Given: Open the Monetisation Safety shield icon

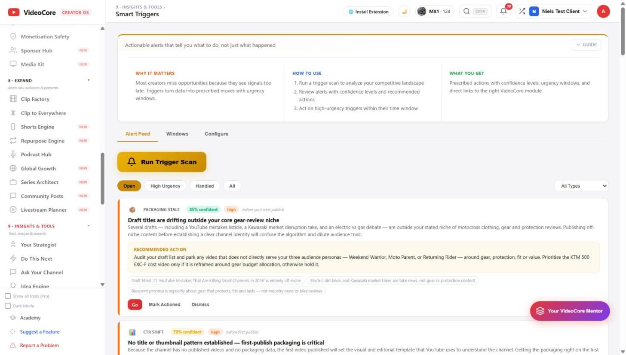Looking at the screenshot, I should 13,36.
